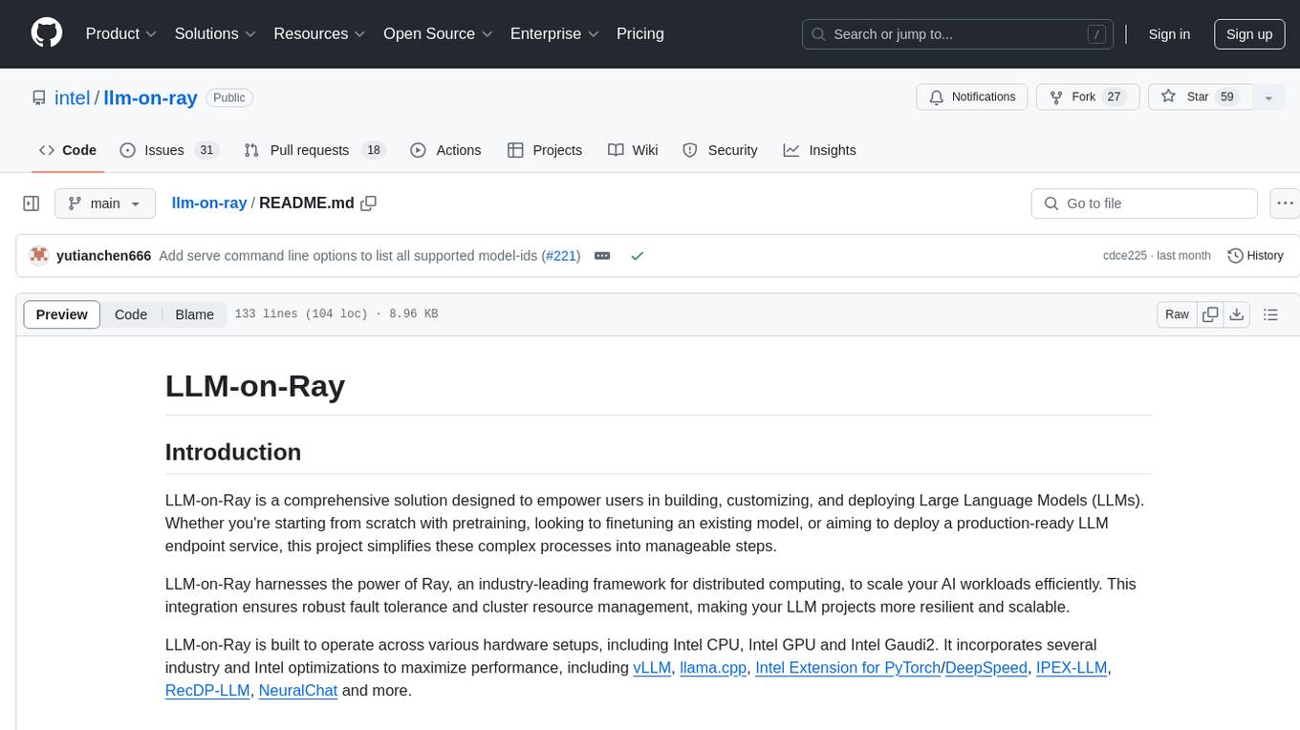Open the DeepSpeed link
The width and height of the screenshot is (1300, 730).
(986, 668)
